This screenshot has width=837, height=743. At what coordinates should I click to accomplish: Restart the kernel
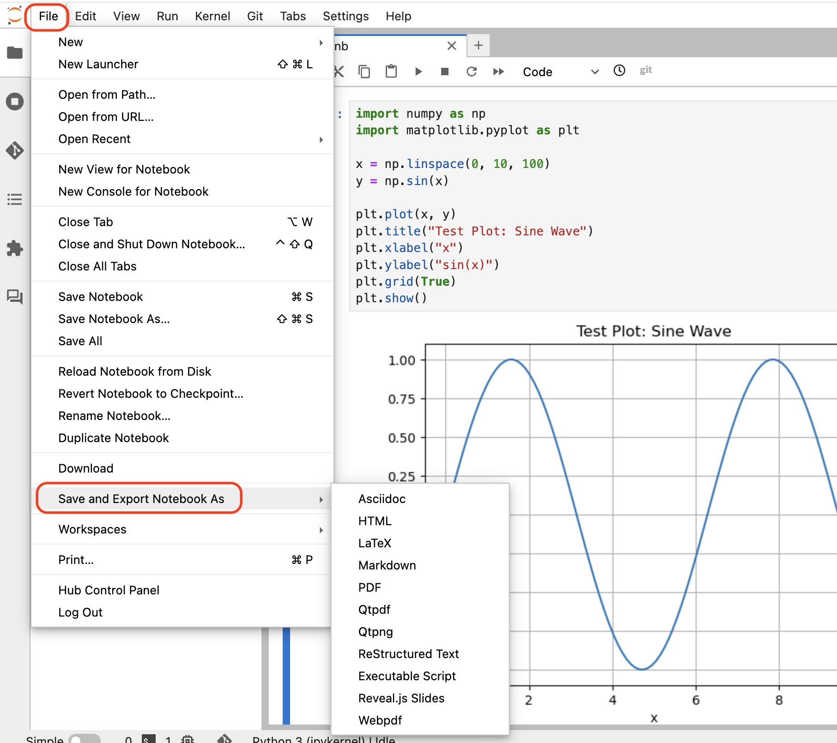pyautogui.click(x=472, y=72)
